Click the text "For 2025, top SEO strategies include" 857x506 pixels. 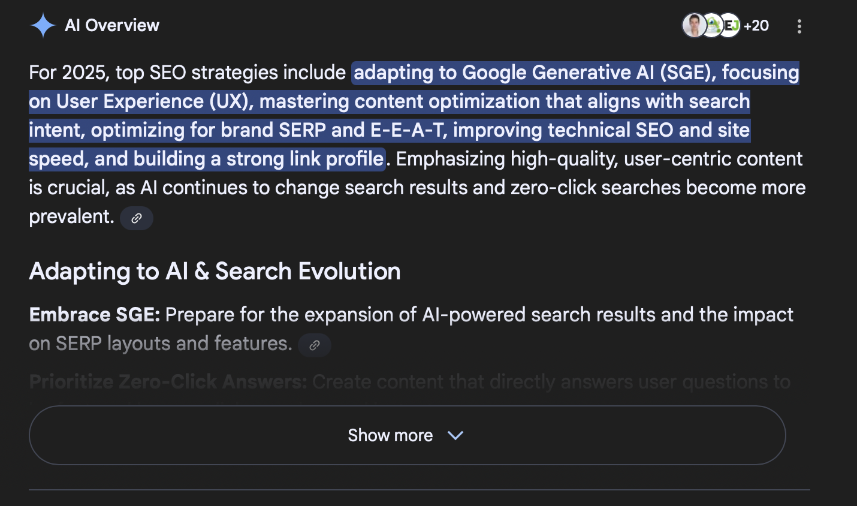(187, 73)
